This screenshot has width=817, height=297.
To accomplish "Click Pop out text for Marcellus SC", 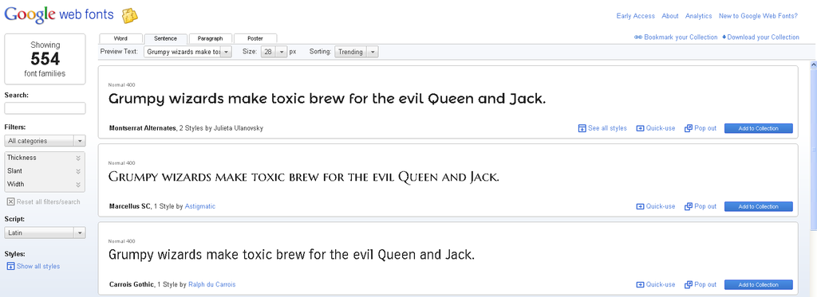I will [x=705, y=206].
